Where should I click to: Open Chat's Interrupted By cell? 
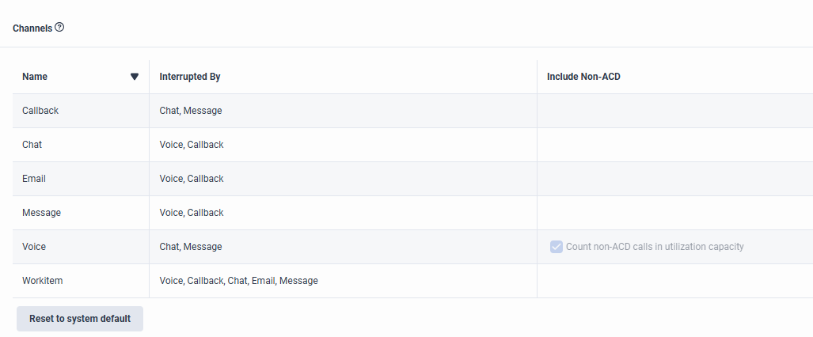point(192,145)
